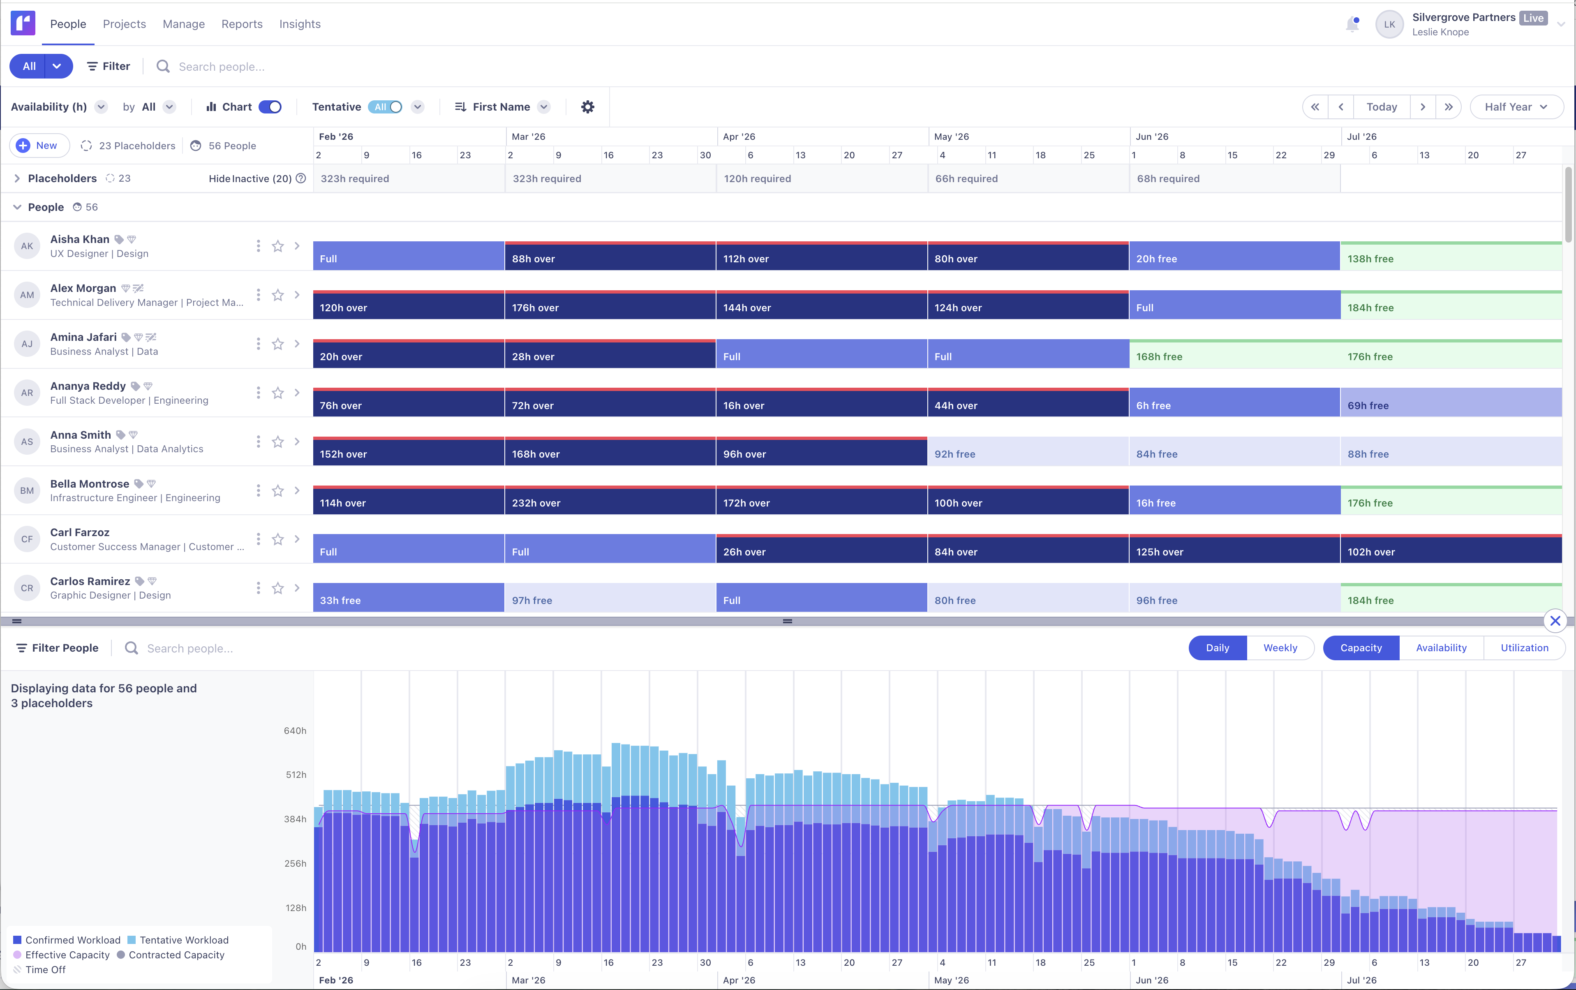Viewport: 1576px width, 990px height.
Task: Switch to the Reports tab
Action: [242, 23]
